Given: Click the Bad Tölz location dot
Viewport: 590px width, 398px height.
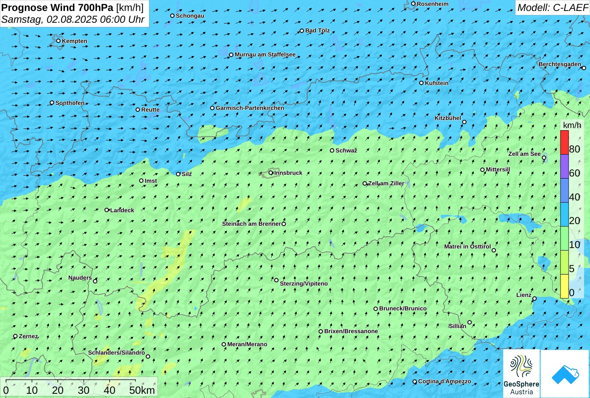Looking at the screenshot, I should pos(302,31).
